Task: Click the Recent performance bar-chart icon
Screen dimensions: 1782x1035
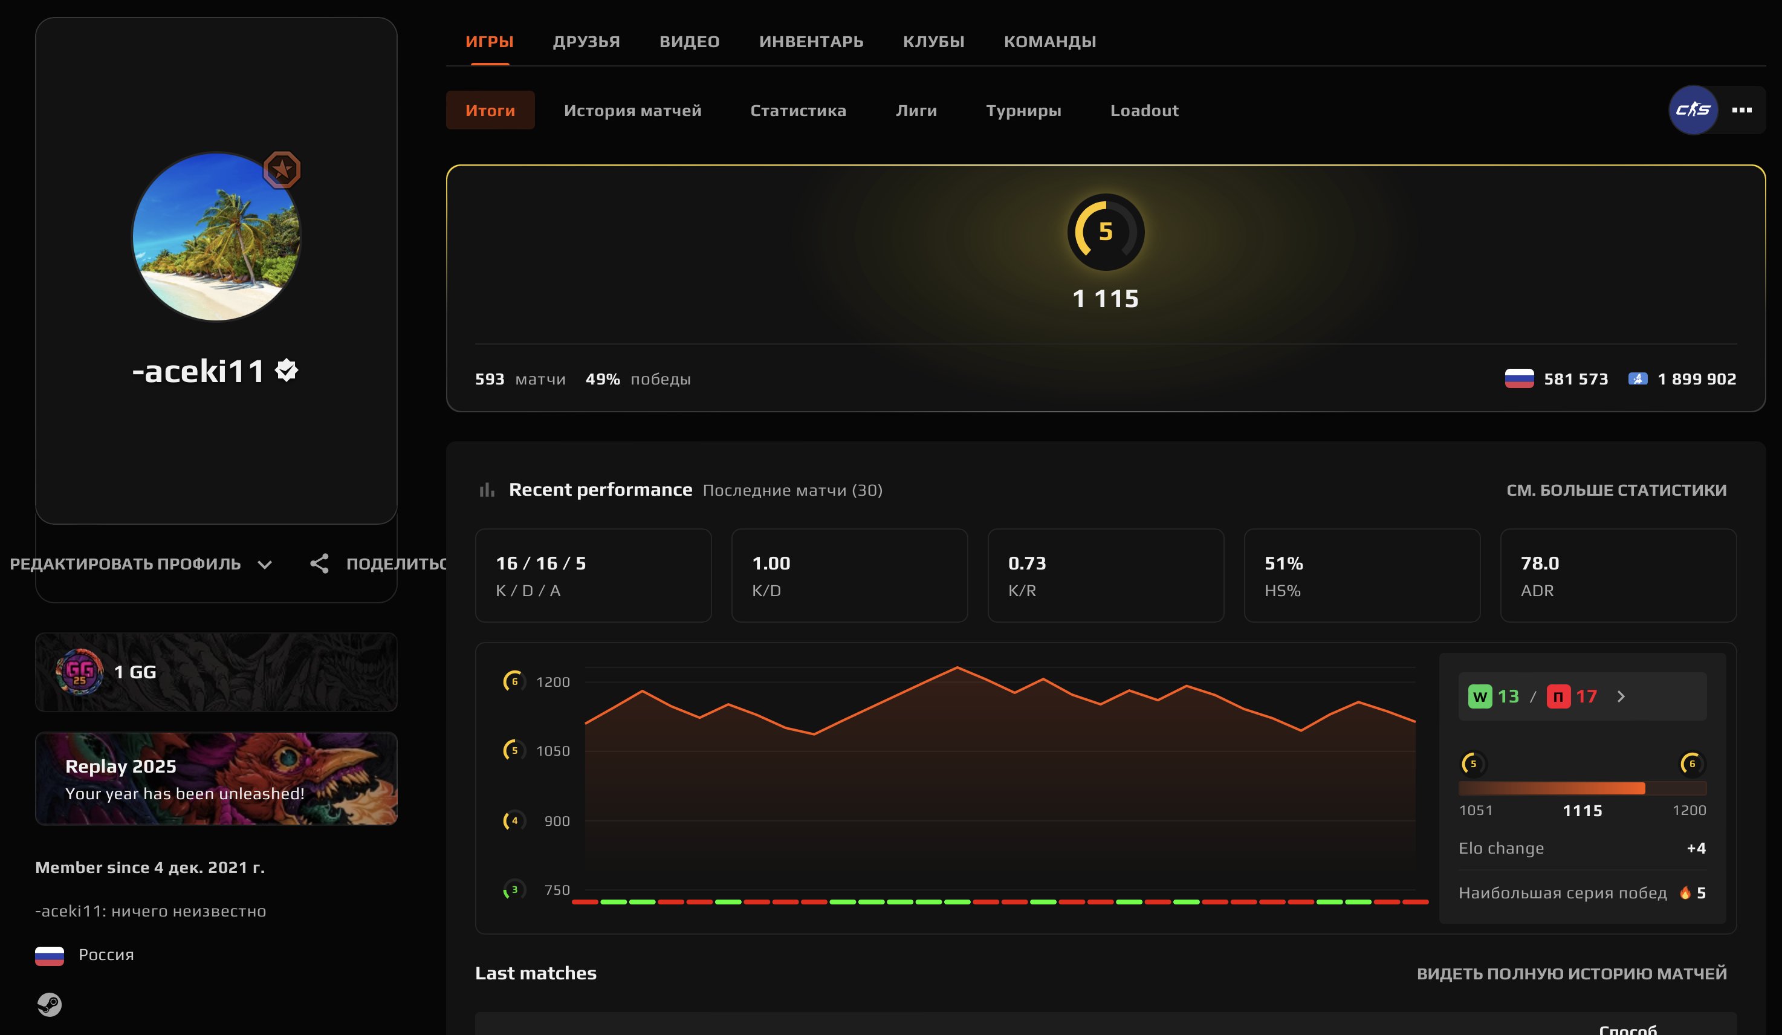Action: (487, 490)
